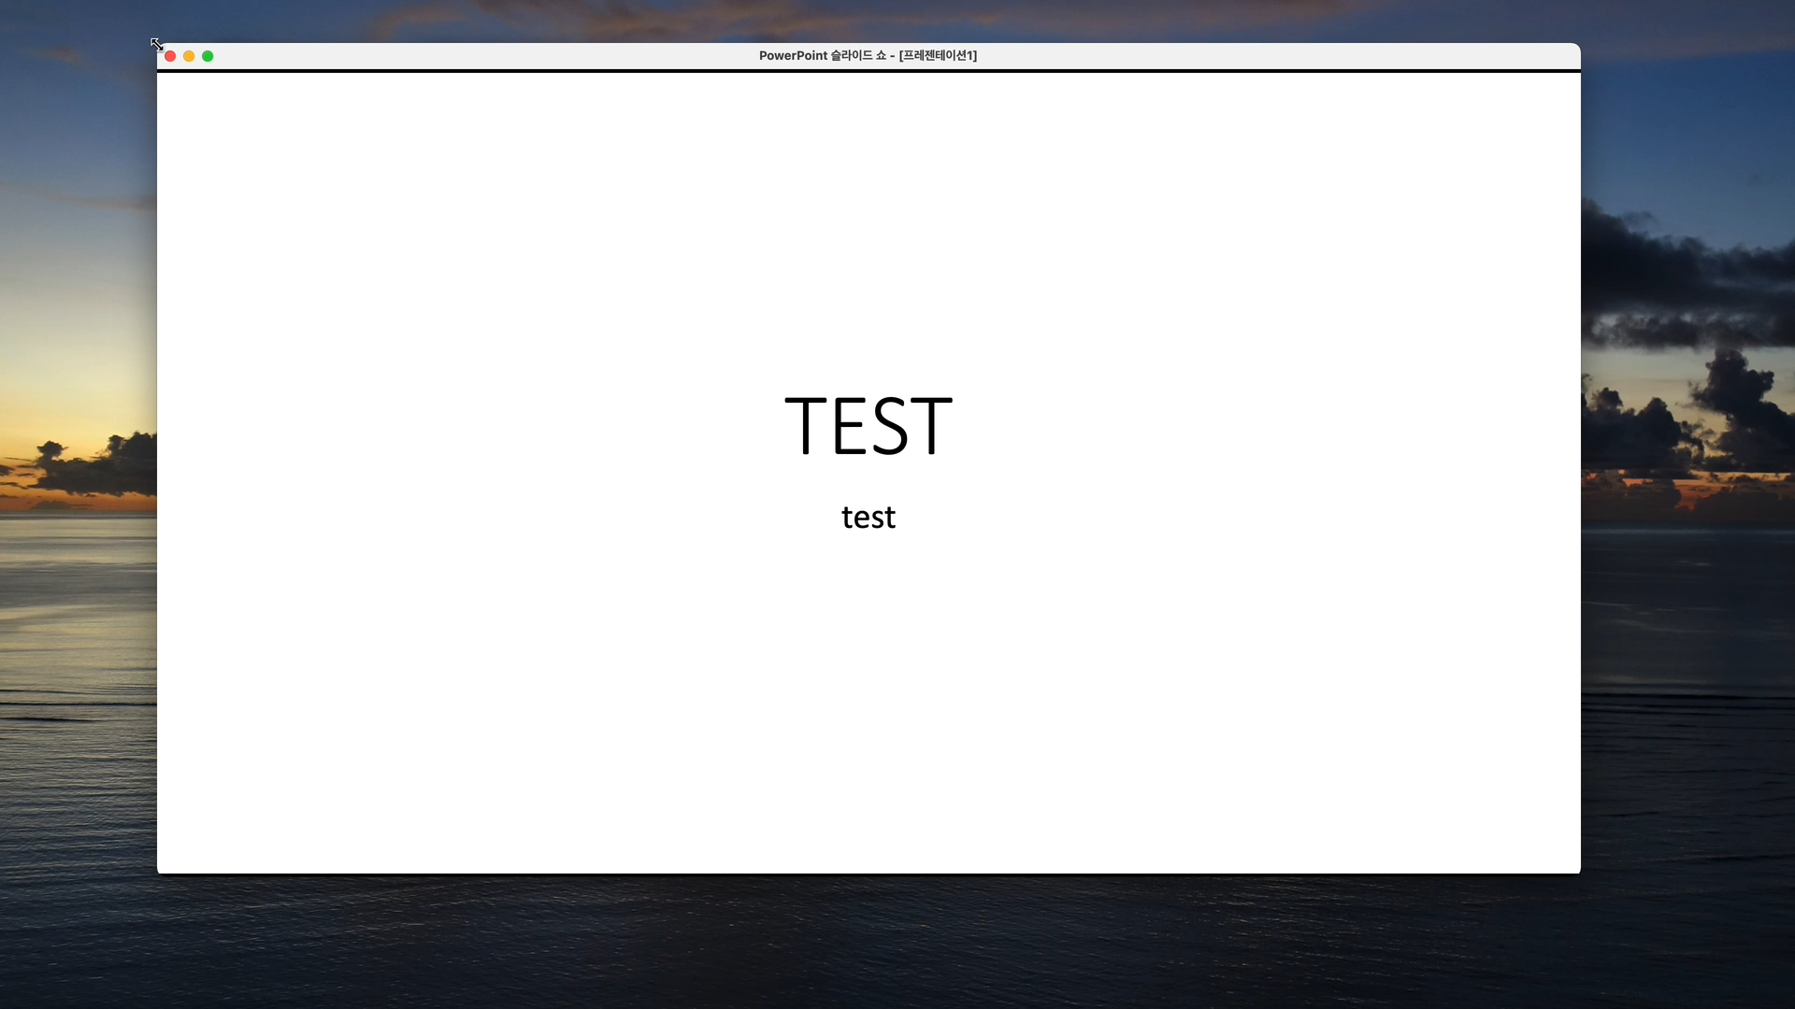This screenshot has height=1009, width=1795.
Task: Minimize the slide show with yellow button
Action: click(x=189, y=56)
